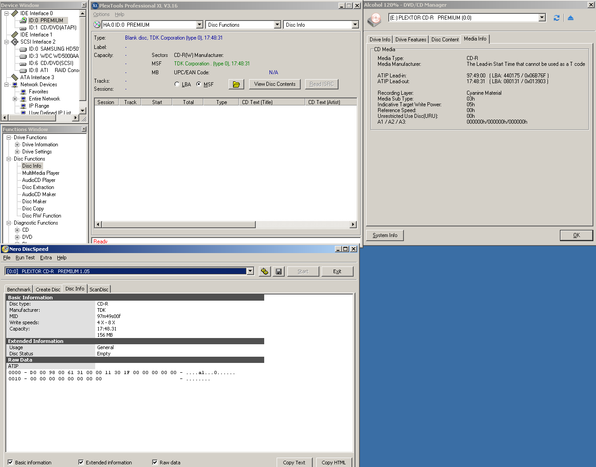Click the Exit button in Nero DiscSpeed
596x467 pixels.
pyautogui.click(x=337, y=271)
